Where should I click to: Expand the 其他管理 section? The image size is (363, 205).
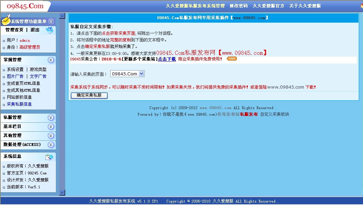51,136
